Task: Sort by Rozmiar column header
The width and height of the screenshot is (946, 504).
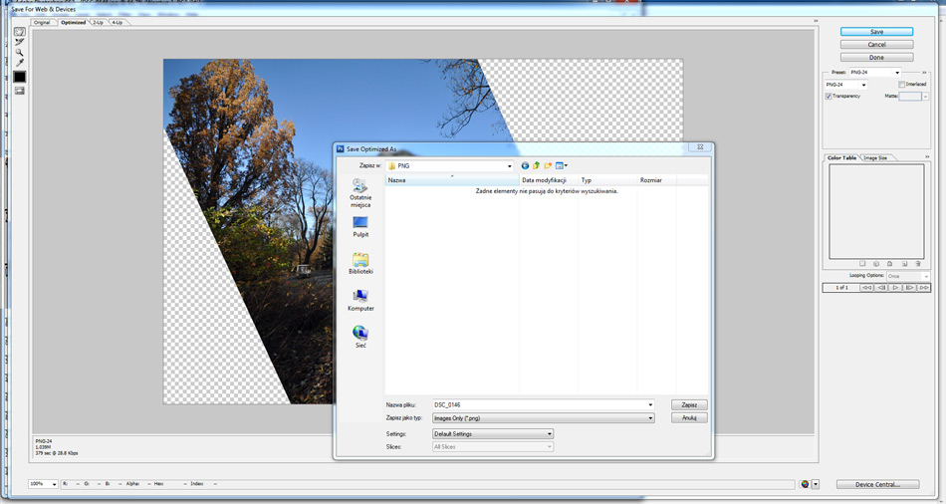Action: (656, 180)
